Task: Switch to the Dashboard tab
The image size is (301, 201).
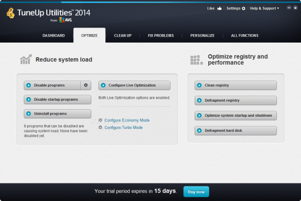Action: coord(54,36)
